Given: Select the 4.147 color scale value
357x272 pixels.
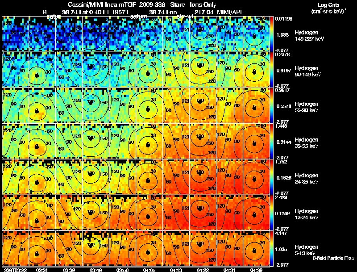Looking at the screenshot, I should point(281,233).
